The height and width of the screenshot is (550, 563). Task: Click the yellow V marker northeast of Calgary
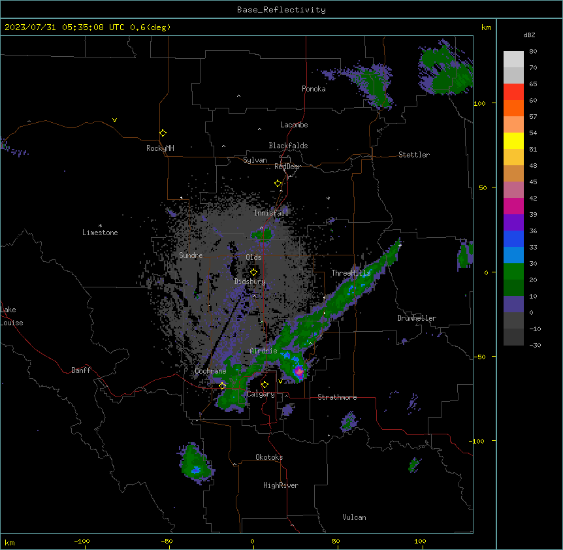coord(280,381)
